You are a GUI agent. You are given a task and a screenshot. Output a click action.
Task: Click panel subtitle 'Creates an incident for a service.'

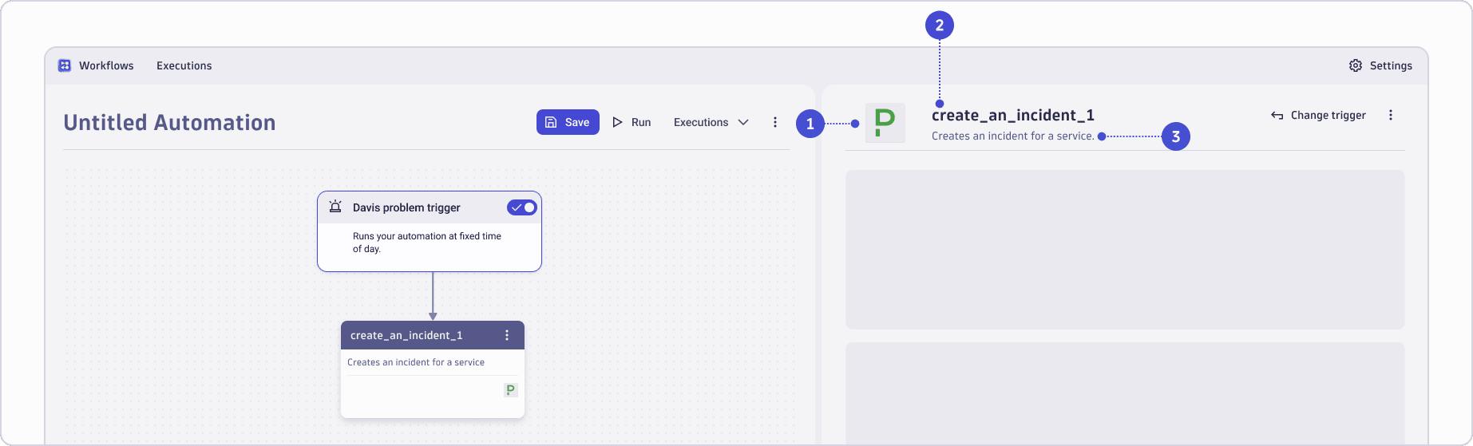(x=1013, y=136)
